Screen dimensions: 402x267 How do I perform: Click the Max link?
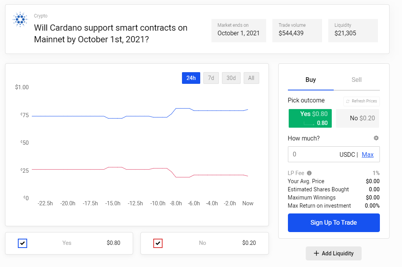pyautogui.click(x=367, y=154)
